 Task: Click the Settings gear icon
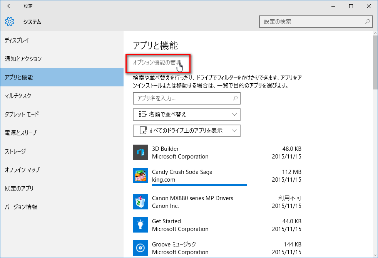tap(10, 22)
